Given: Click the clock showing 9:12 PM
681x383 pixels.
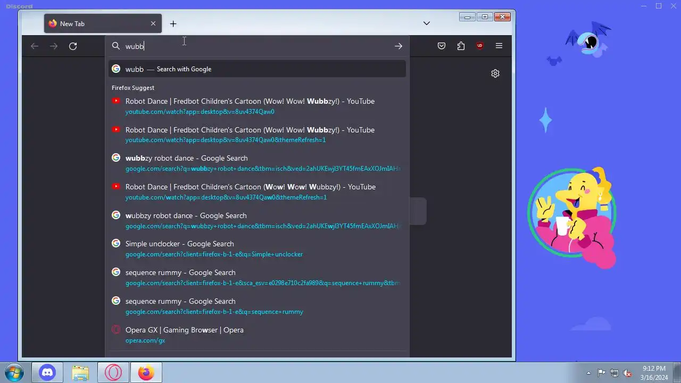Looking at the screenshot, I should pyautogui.click(x=654, y=373).
